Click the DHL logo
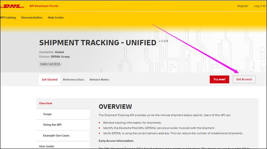The height and width of the screenshot is (149, 267). [x=12, y=6]
